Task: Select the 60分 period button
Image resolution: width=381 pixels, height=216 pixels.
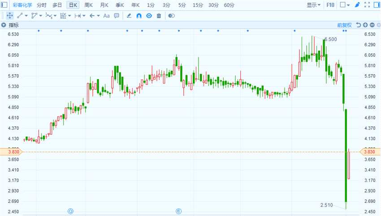Action: click(x=229, y=5)
